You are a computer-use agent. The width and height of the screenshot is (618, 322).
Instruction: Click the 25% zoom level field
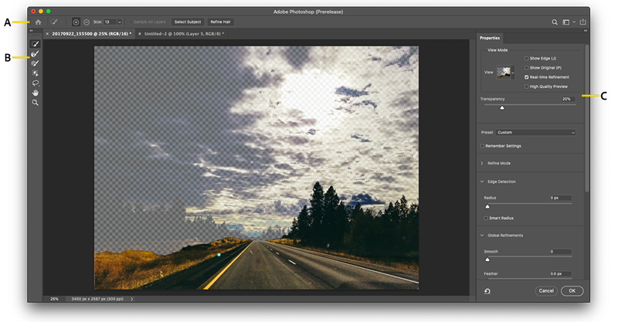click(x=54, y=299)
